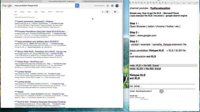This screenshot has width=200, height=112.
Task: Switch to the News tab
Action: click(29, 12)
